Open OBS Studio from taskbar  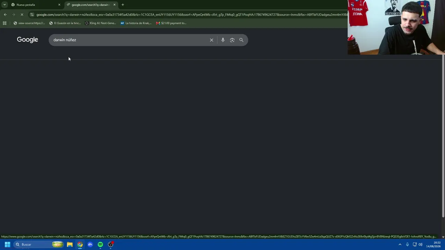111,244
